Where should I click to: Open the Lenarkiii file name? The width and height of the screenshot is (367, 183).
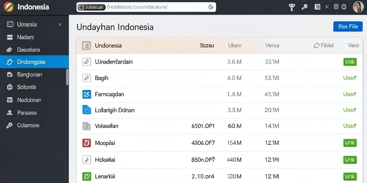click(x=105, y=176)
